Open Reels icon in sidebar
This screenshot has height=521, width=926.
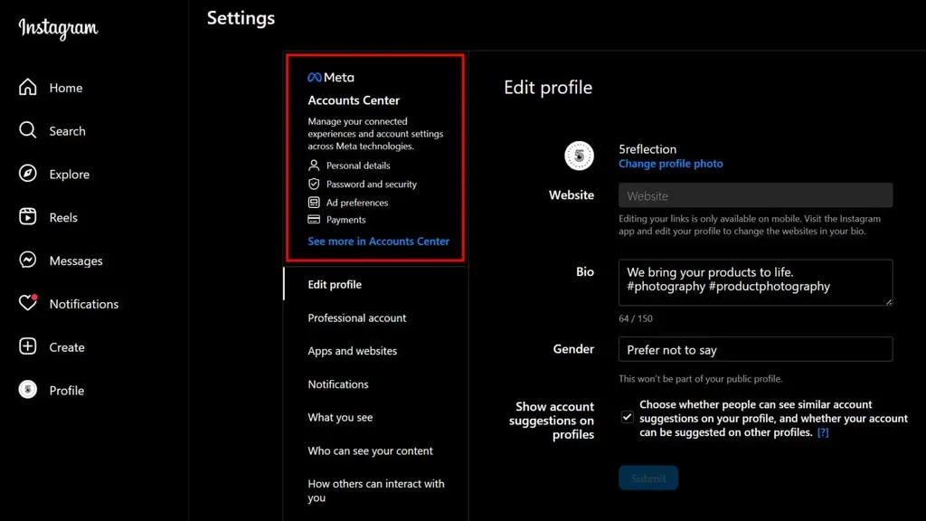click(x=28, y=217)
